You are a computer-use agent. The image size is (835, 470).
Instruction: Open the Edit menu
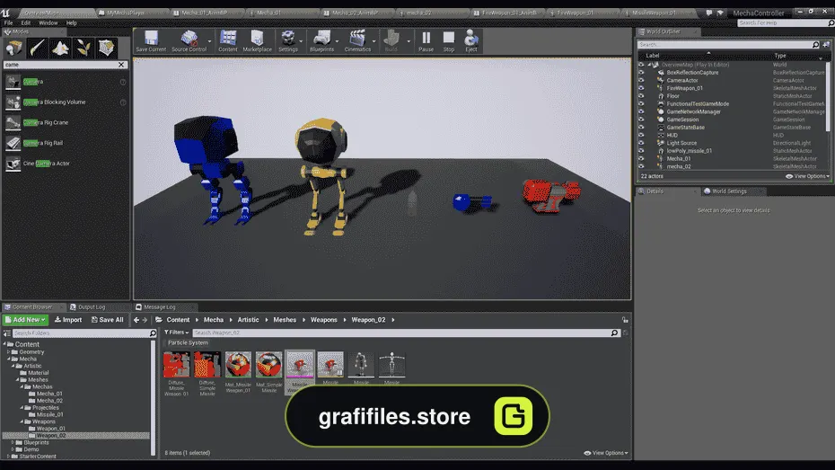pyautogui.click(x=25, y=22)
